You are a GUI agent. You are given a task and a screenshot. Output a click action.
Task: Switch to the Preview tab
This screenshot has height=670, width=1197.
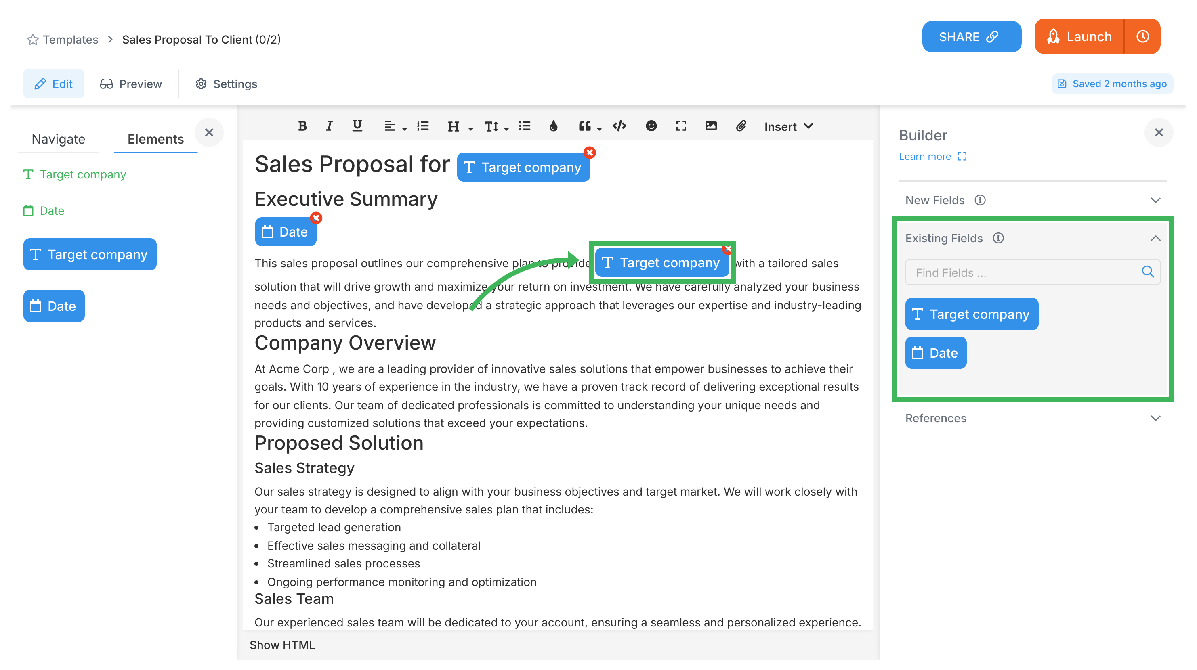[130, 84]
